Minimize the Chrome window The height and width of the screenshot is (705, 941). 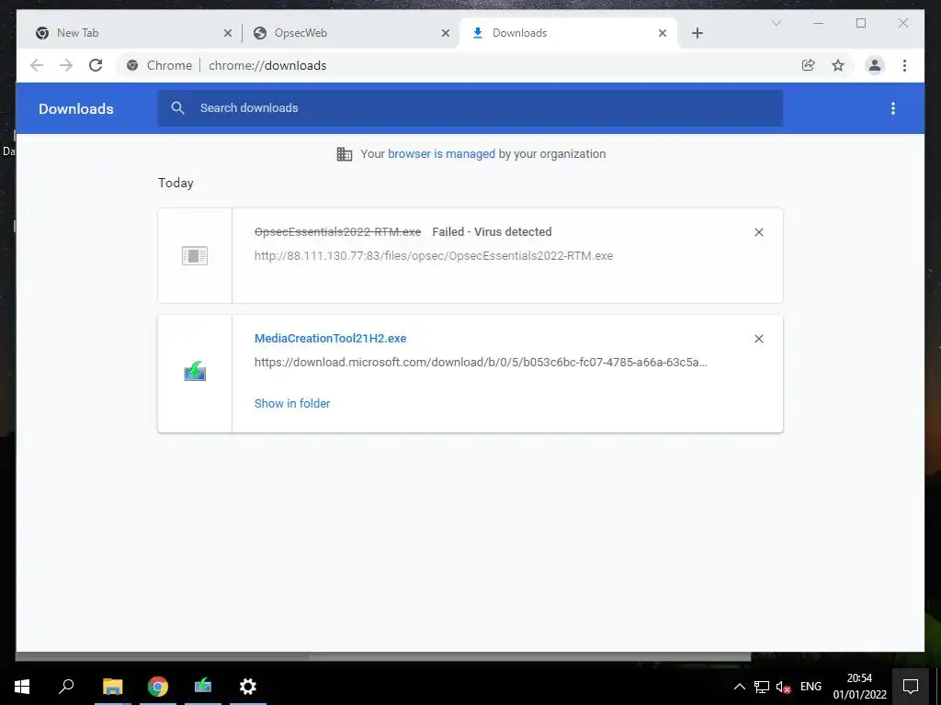pyautogui.click(x=819, y=23)
